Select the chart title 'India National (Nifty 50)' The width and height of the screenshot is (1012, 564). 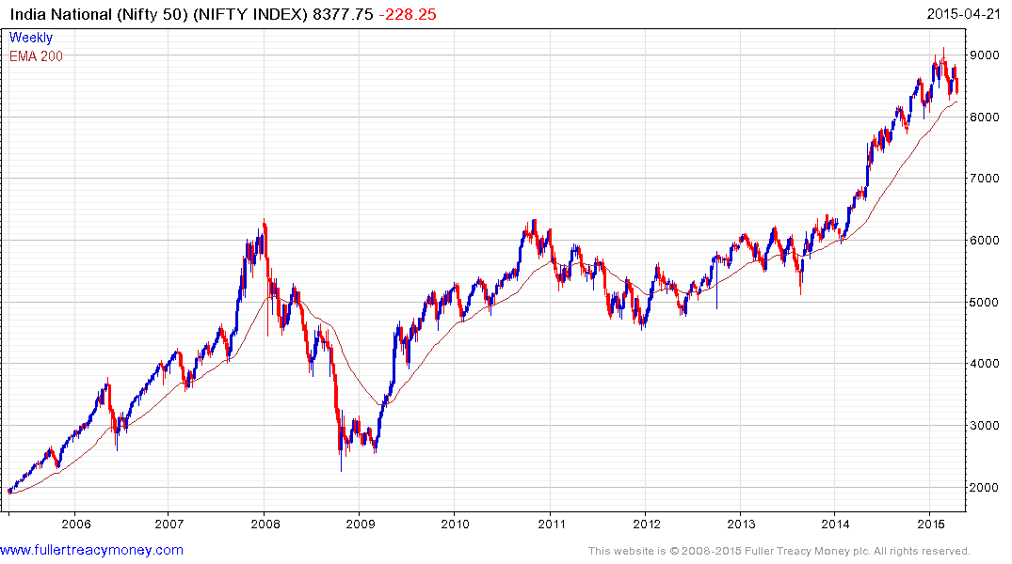(x=99, y=14)
